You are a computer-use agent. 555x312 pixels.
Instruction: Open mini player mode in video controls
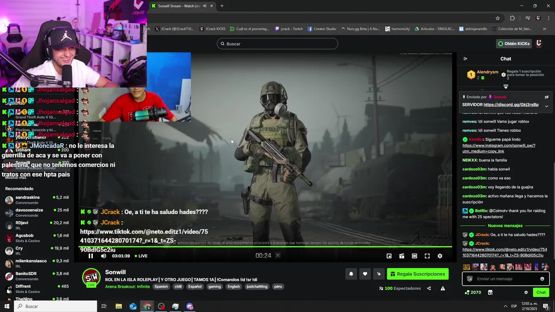pyautogui.click(x=389, y=256)
